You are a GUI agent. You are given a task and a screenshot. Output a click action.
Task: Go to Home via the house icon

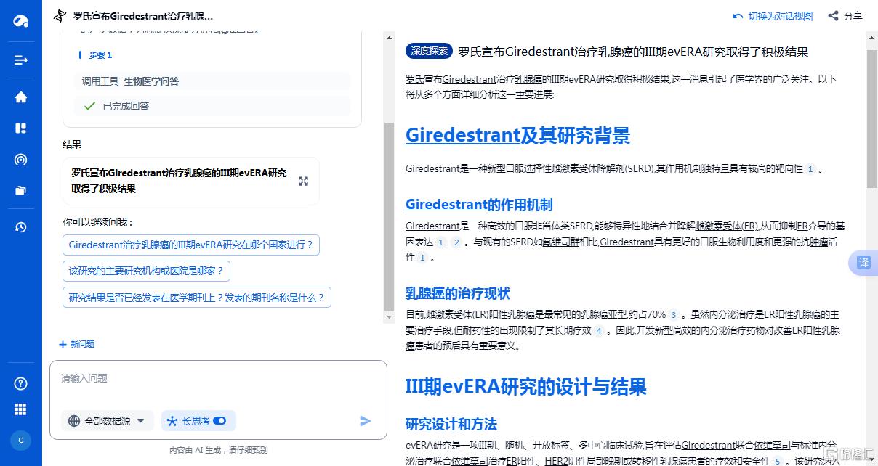point(20,97)
